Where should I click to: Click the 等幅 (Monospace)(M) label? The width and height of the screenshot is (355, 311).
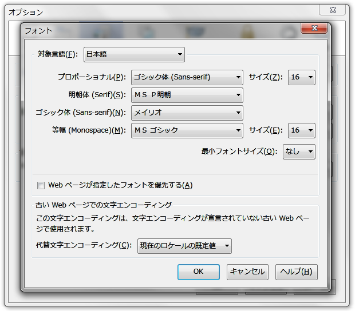coord(89,130)
